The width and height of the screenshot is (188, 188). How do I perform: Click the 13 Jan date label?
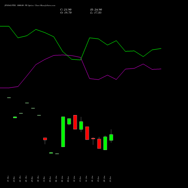coord(80,179)
